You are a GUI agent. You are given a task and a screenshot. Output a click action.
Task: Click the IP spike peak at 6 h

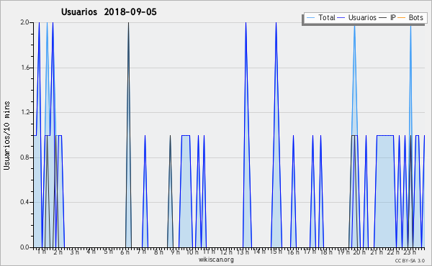click(x=128, y=23)
